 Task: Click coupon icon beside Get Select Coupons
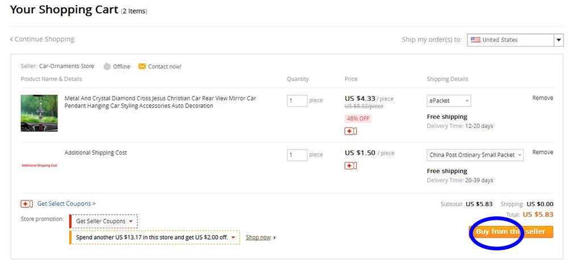[26, 204]
